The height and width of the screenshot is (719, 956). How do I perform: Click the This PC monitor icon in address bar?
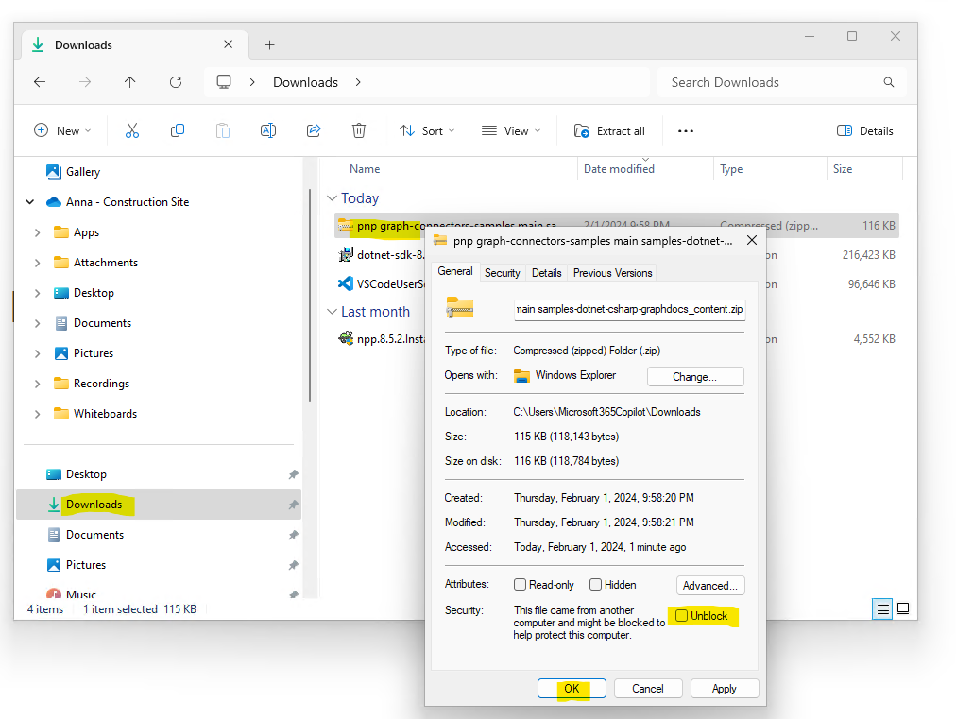tap(224, 81)
